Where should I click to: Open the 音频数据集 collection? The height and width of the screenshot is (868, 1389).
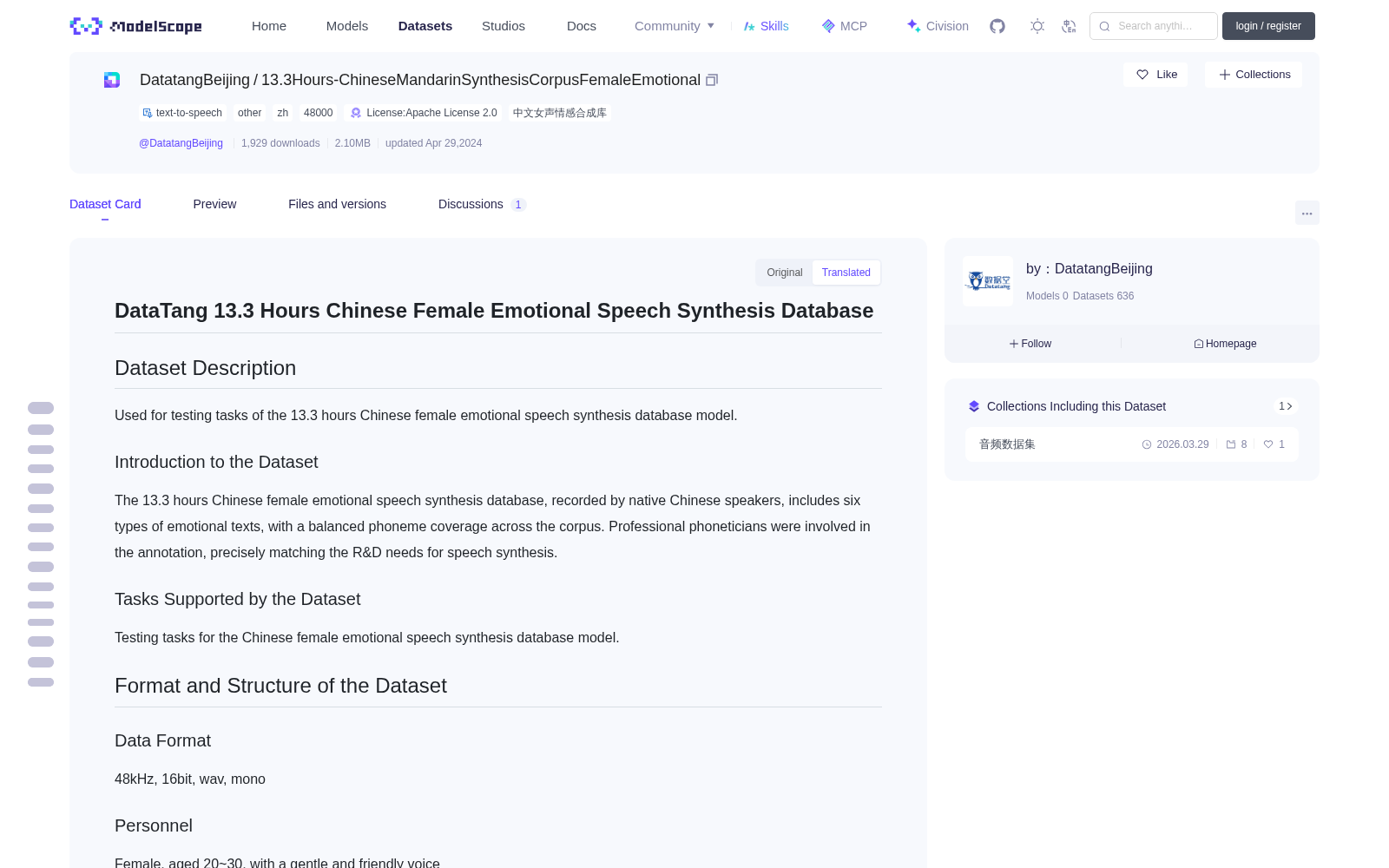tap(1132, 444)
